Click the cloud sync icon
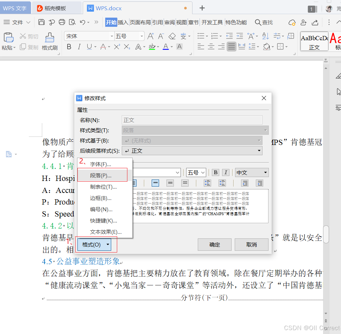The height and width of the screenshot is (334, 341). (292, 22)
